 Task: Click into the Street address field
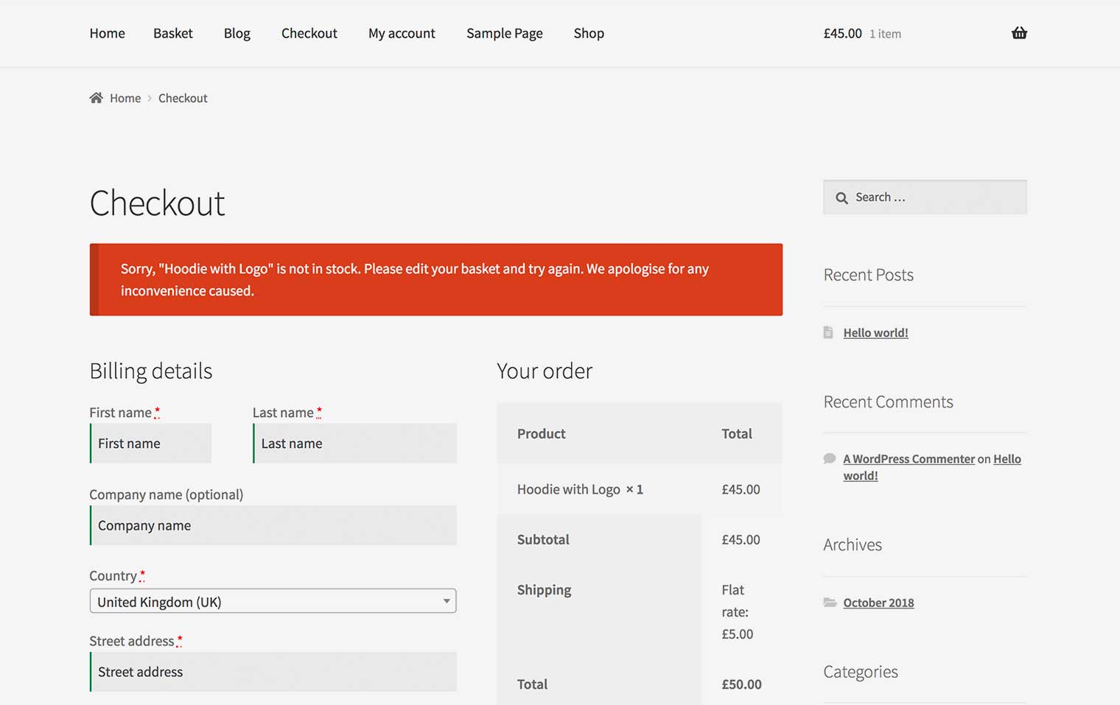click(273, 672)
